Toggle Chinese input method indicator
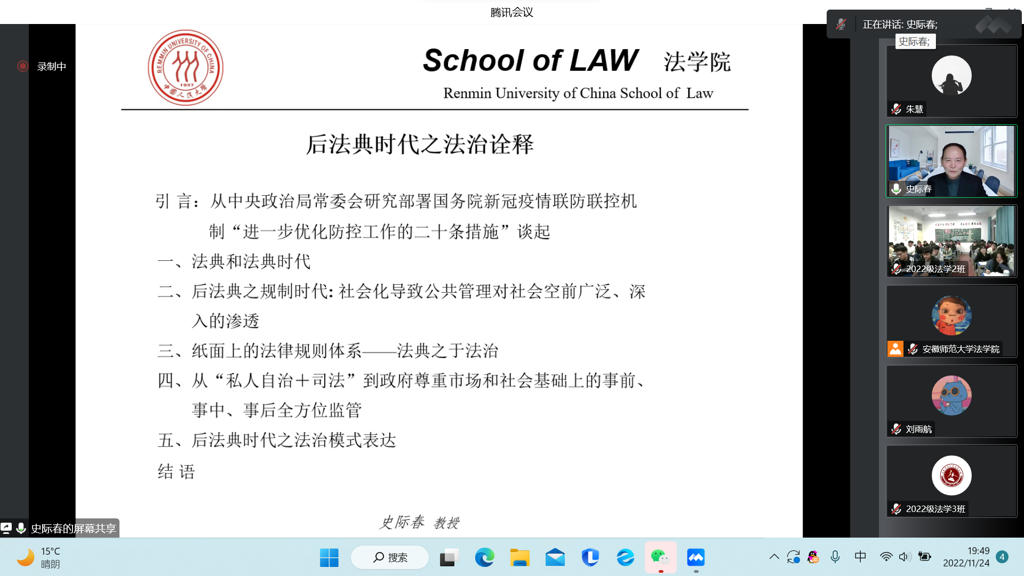The width and height of the screenshot is (1024, 576). point(860,557)
